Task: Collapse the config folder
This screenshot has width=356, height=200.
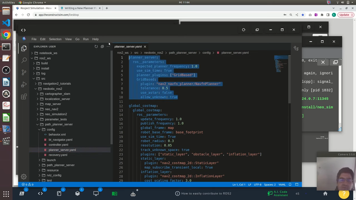Action: click(51, 129)
